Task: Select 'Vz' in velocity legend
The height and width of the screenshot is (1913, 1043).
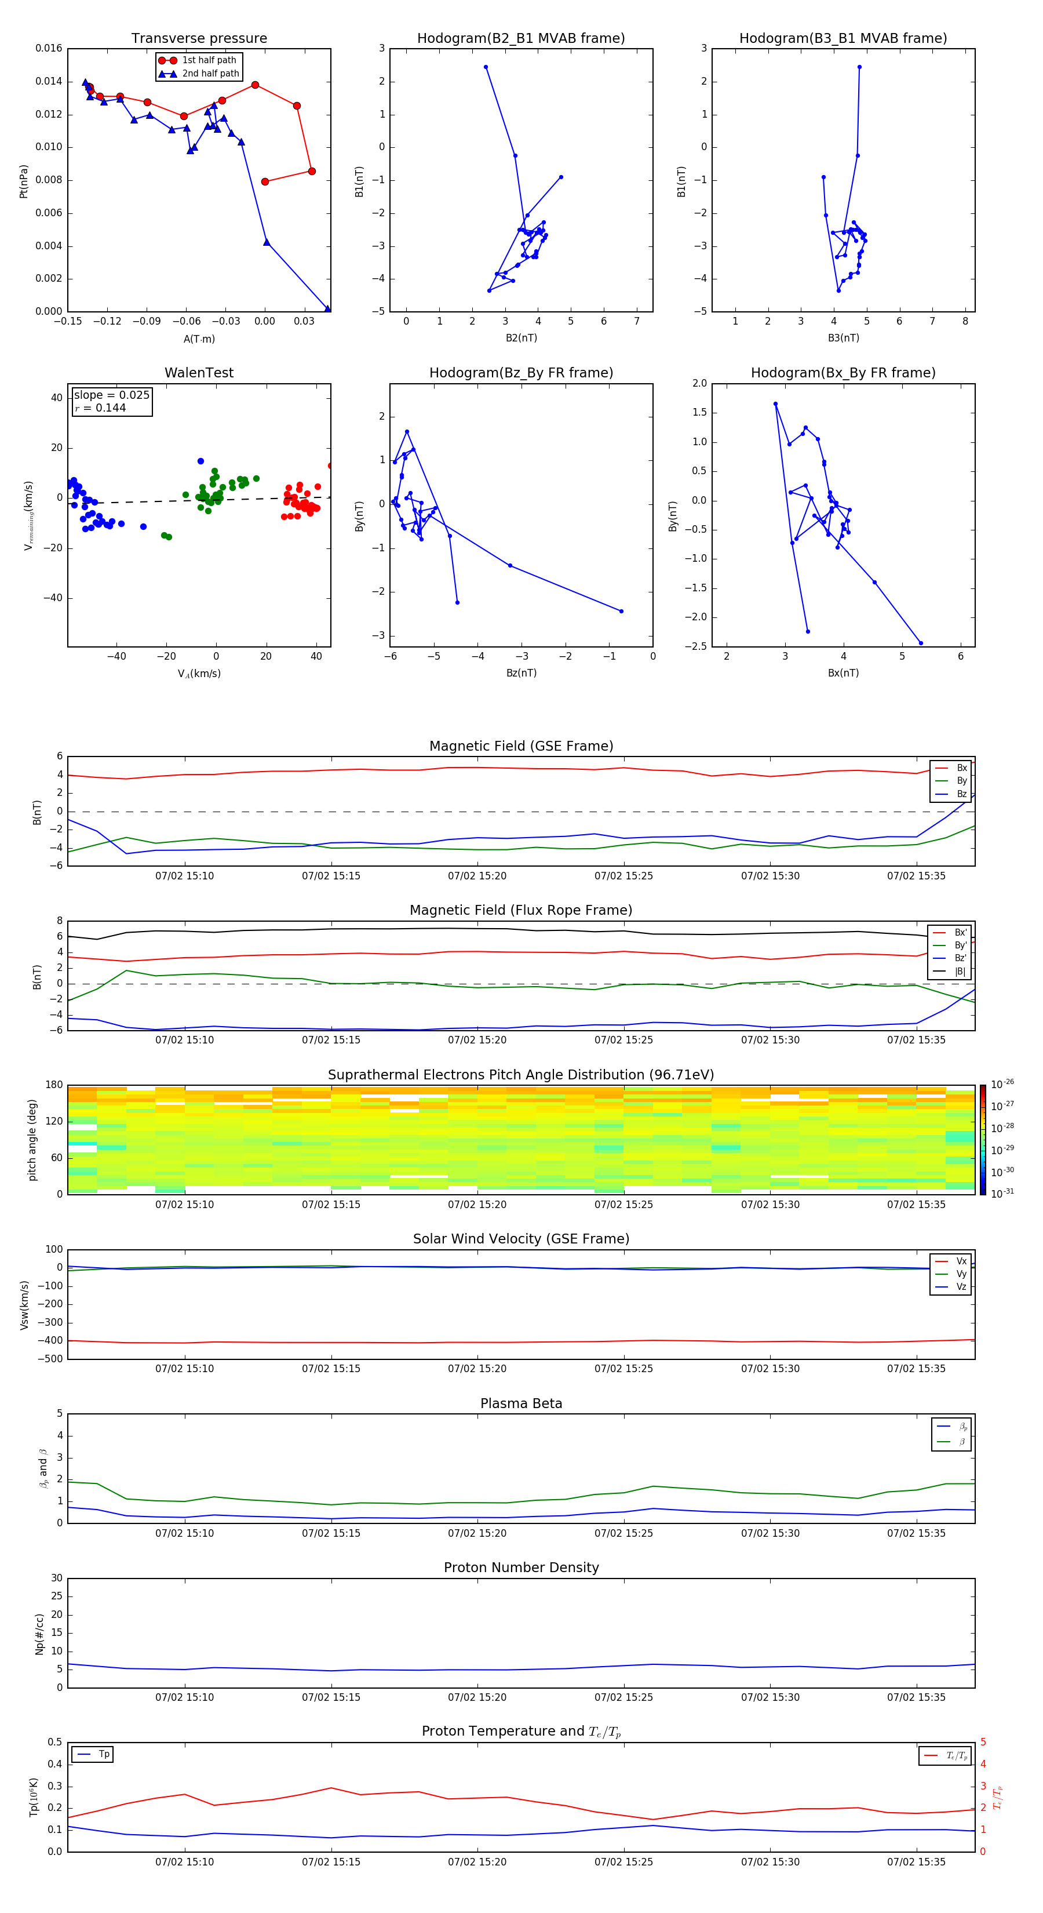Action: [951, 1287]
